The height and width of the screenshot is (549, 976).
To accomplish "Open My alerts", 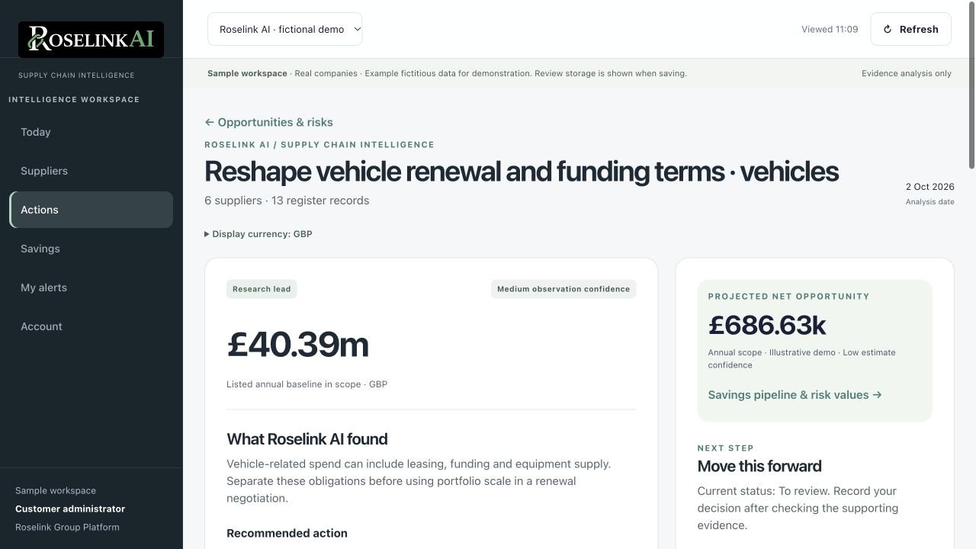I will pos(91,287).
